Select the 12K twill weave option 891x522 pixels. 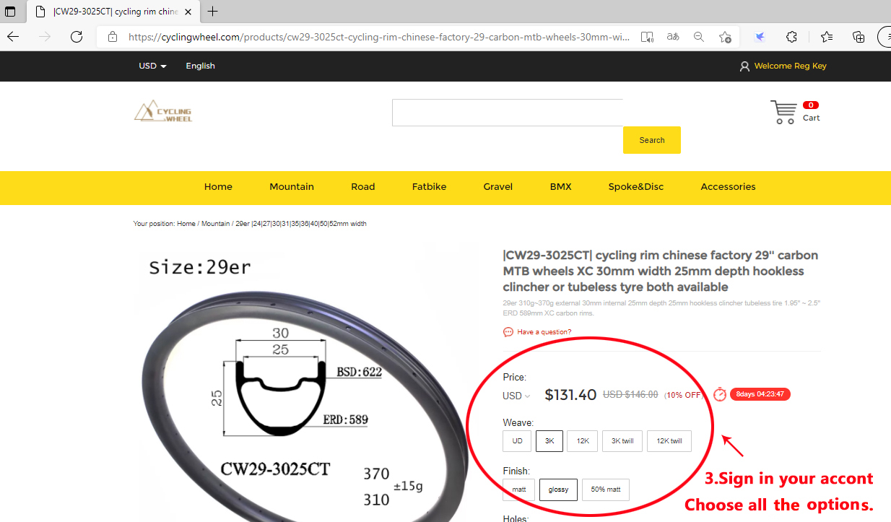(669, 441)
